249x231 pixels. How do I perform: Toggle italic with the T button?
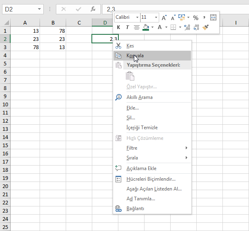click(127, 27)
